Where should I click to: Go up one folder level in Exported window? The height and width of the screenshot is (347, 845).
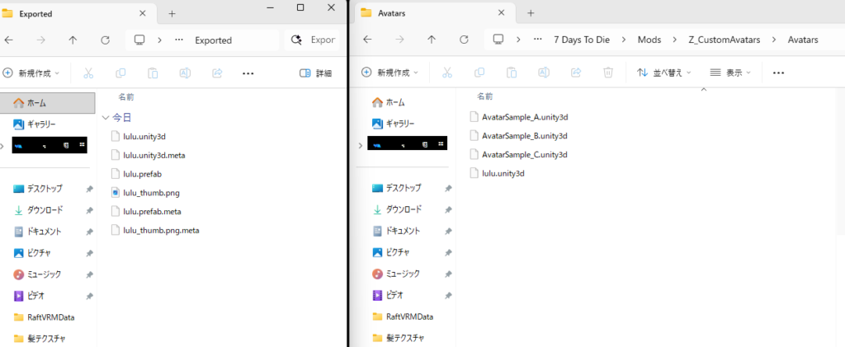click(73, 40)
